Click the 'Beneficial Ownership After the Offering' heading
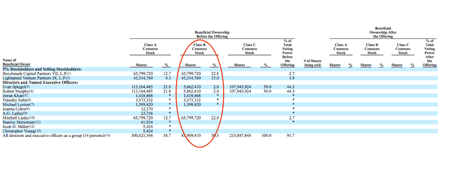The height and width of the screenshot is (171, 451). point(383,32)
